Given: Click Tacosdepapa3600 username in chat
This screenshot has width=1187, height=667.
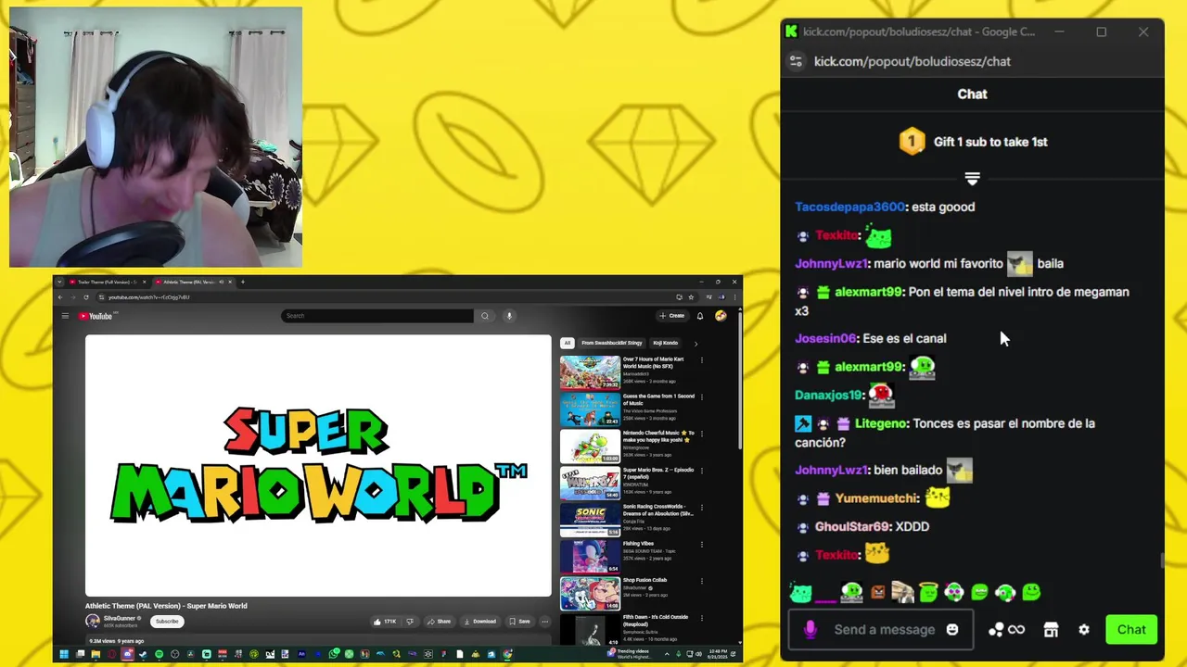Looking at the screenshot, I should (x=849, y=207).
